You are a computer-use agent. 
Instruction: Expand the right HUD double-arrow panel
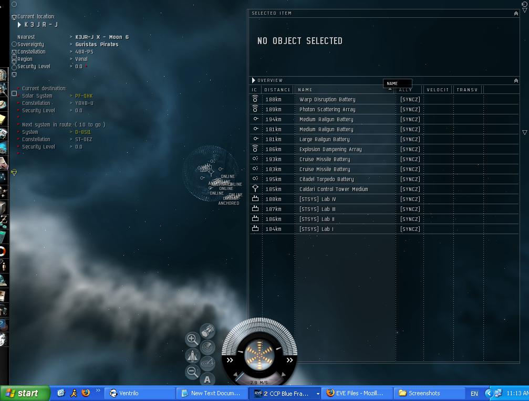click(290, 360)
